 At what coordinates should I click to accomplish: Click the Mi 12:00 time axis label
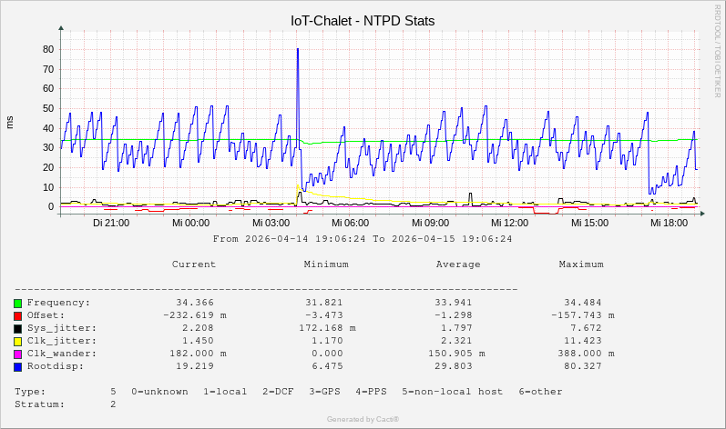coord(510,223)
